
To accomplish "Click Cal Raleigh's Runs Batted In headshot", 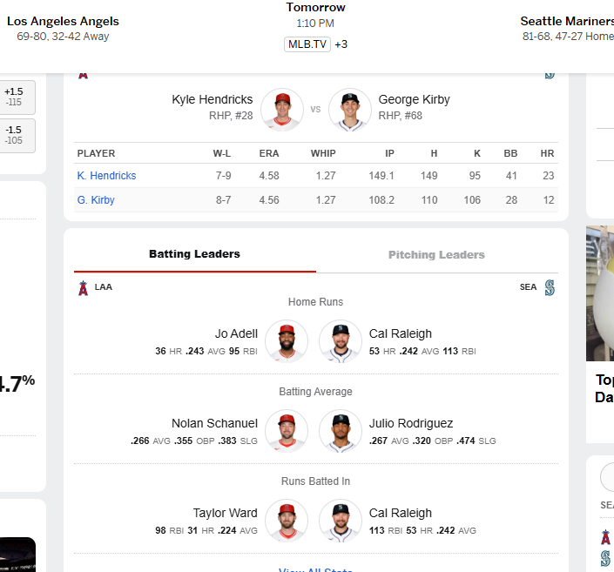I will [x=341, y=521].
